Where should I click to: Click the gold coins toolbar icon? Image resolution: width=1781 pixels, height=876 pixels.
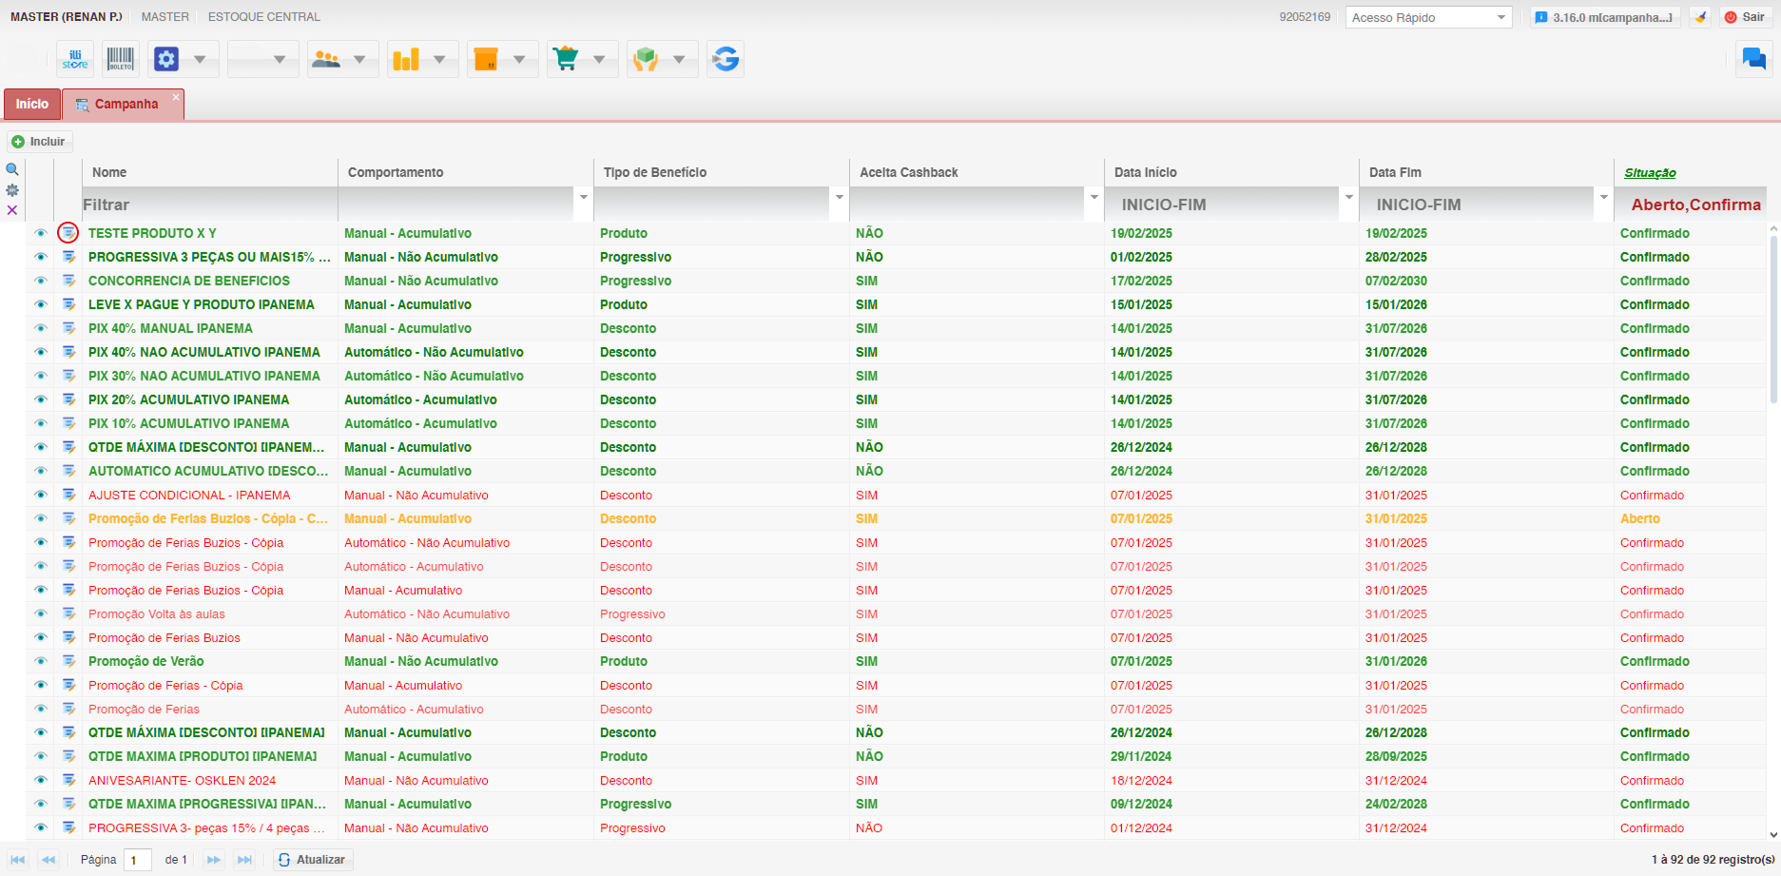click(406, 59)
